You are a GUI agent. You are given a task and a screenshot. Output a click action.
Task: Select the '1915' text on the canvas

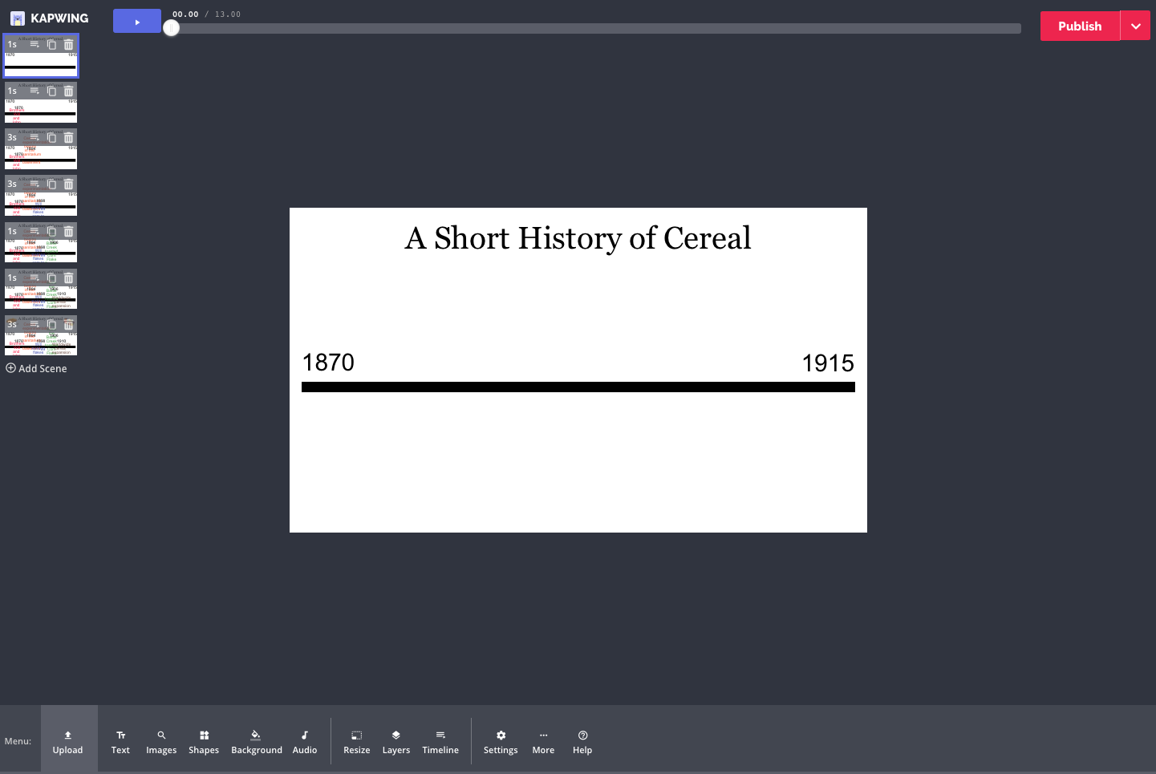click(x=828, y=363)
